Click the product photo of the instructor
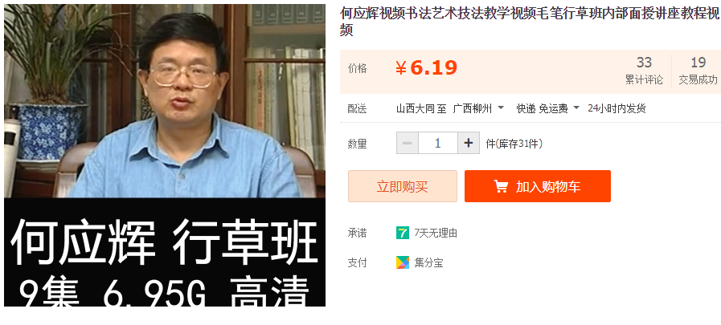The image size is (721, 325). pyautogui.click(x=165, y=101)
